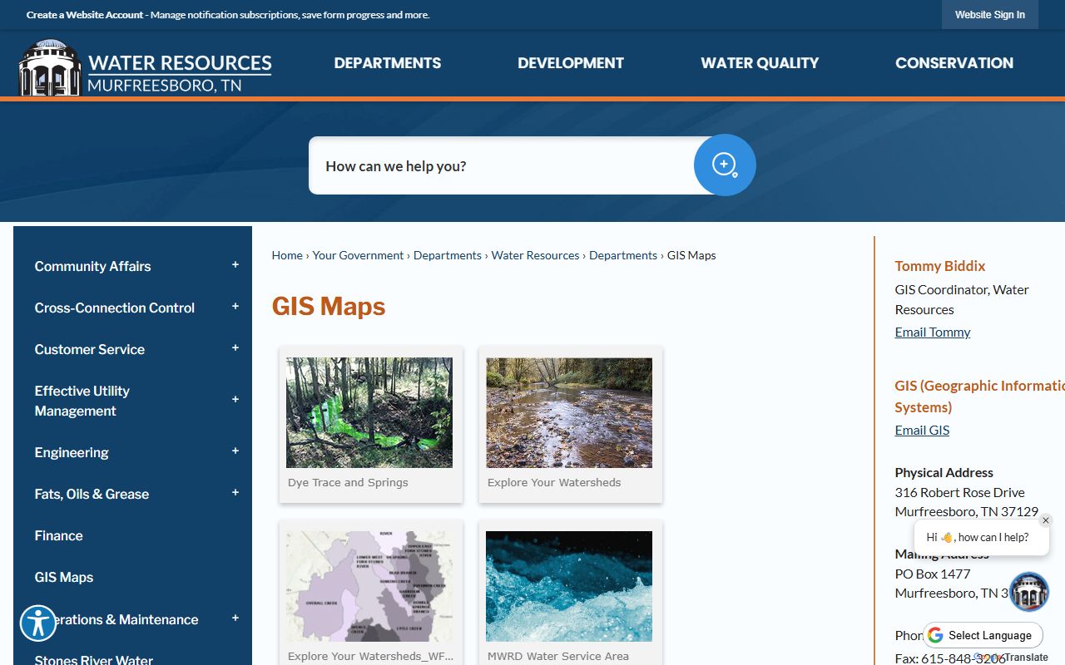Click the 'PO Box 1477' text
The image size is (1065, 665).
point(933,574)
